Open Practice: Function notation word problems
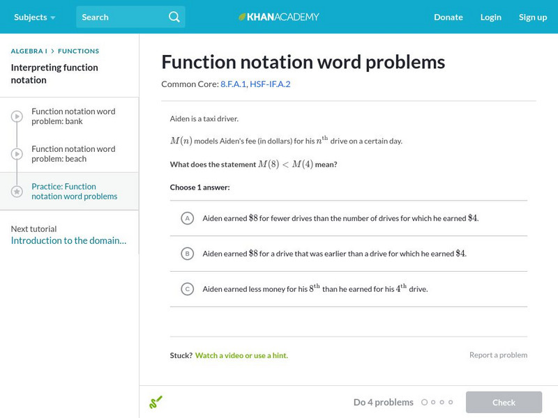Screen dimensions: 558x418 [x=74, y=192]
